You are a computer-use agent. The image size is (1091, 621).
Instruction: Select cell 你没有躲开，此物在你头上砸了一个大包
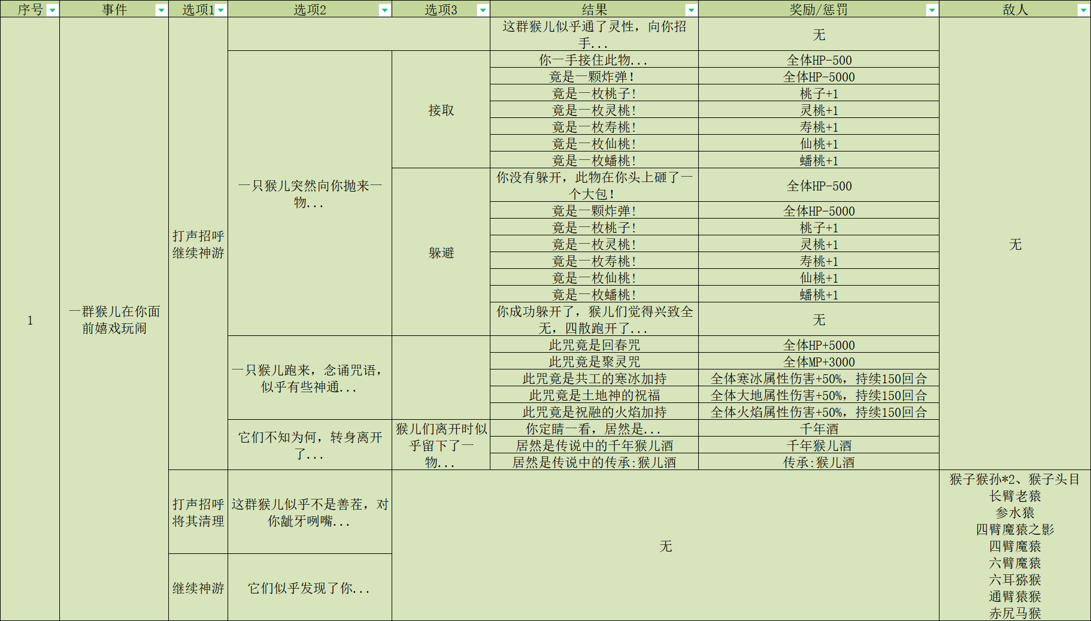[595, 185]
